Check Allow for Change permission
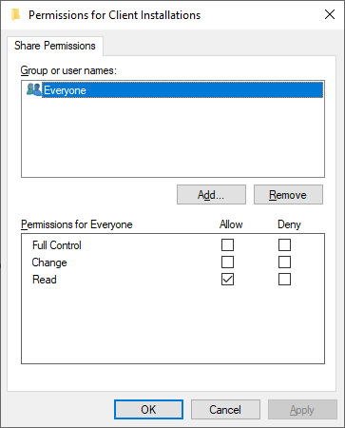This screenshot has width=345, height=428. (x=227, y=263)
